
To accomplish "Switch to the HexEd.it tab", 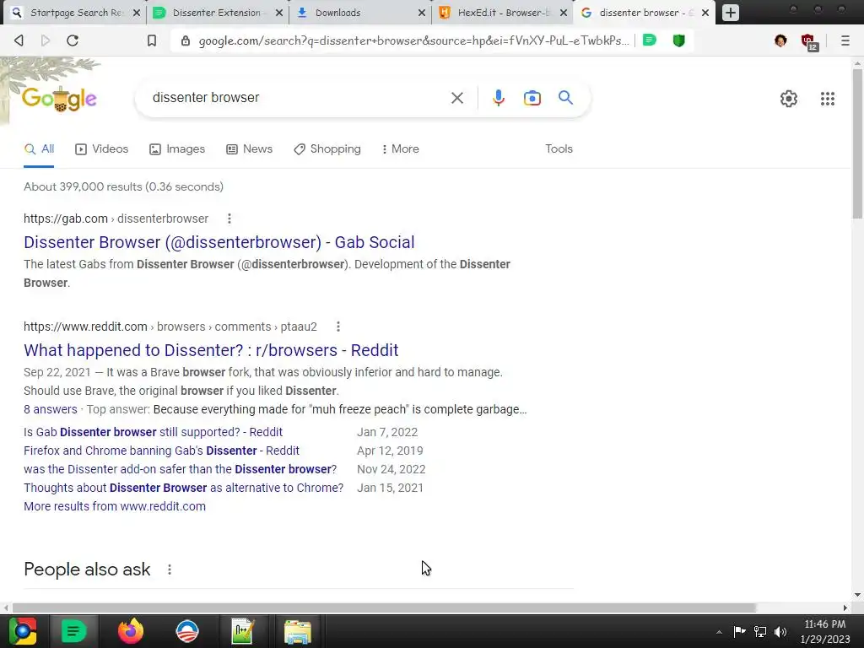I will click(504, 12).
